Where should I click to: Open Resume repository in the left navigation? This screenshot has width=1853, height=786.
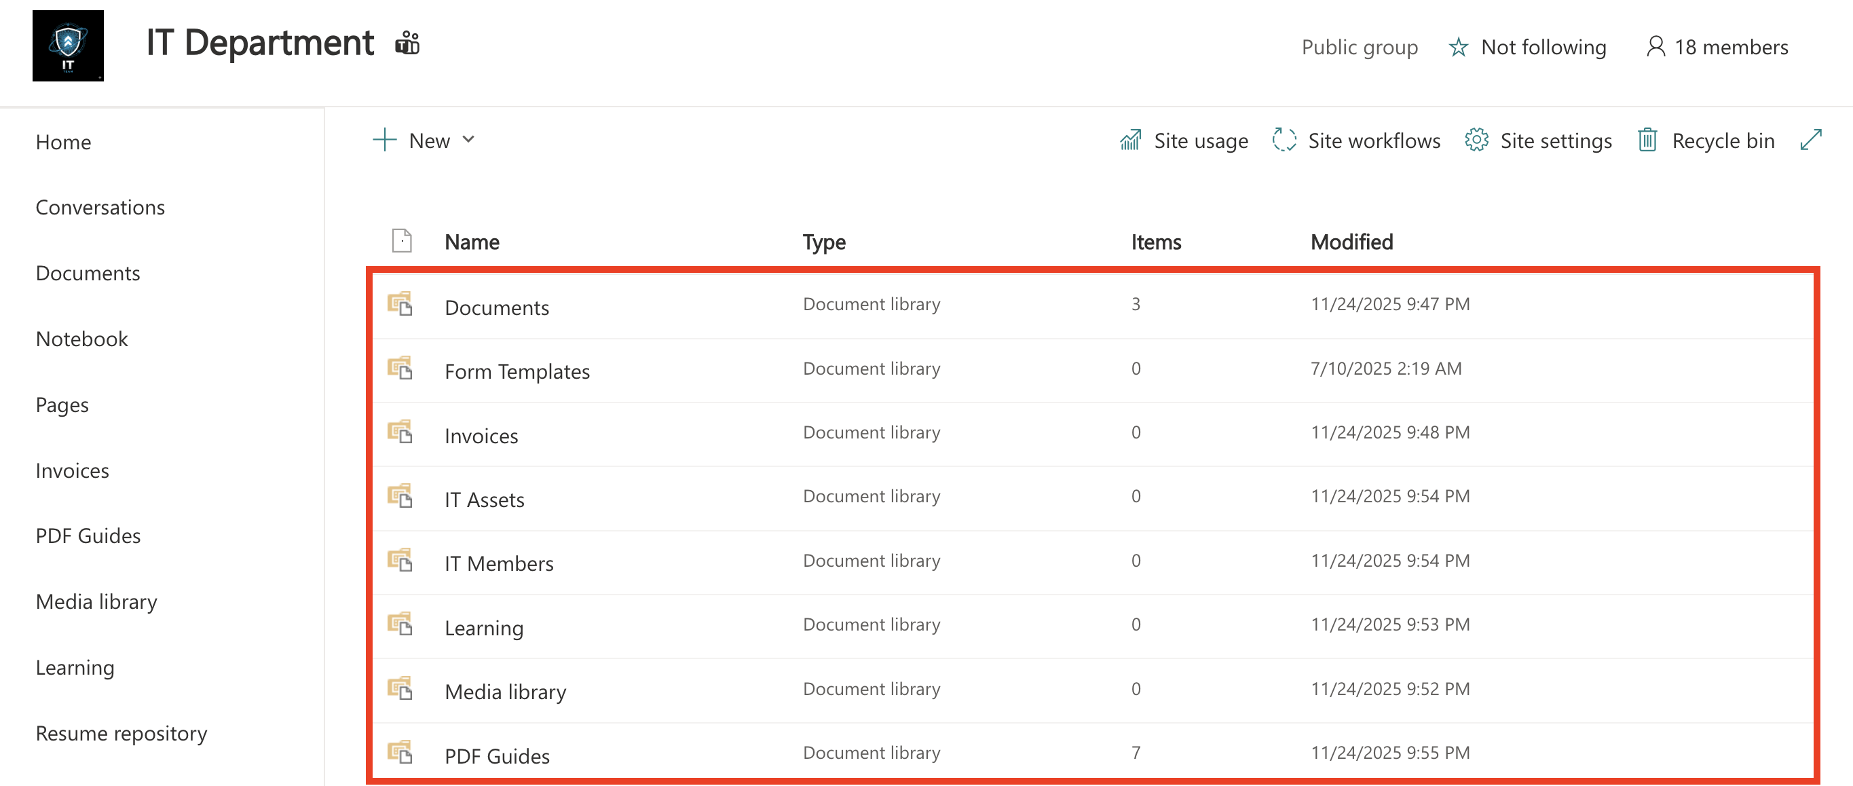(121, 733)
